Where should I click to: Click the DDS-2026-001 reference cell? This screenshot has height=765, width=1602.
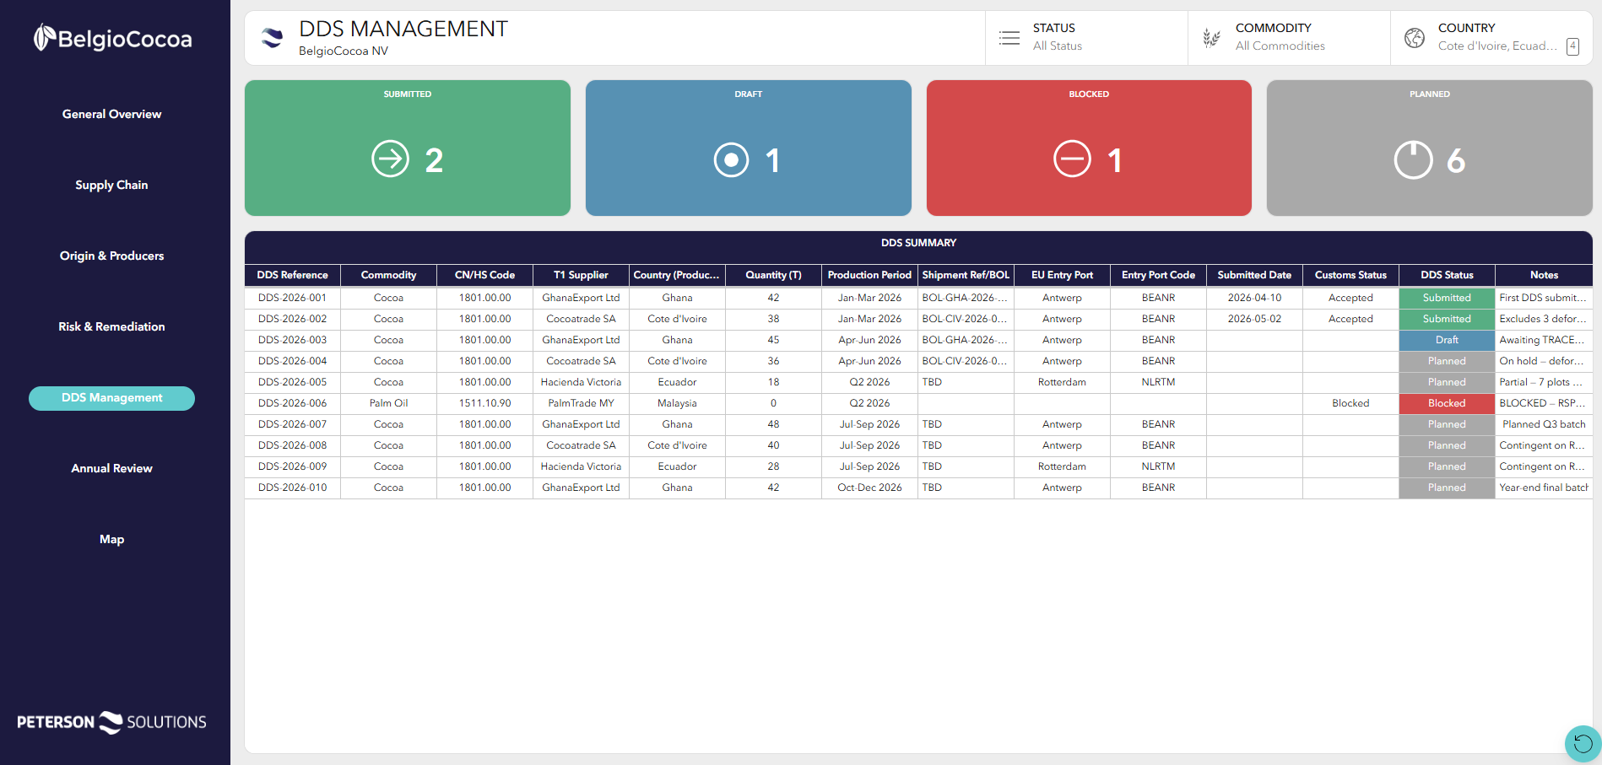(x=293, y=298)
